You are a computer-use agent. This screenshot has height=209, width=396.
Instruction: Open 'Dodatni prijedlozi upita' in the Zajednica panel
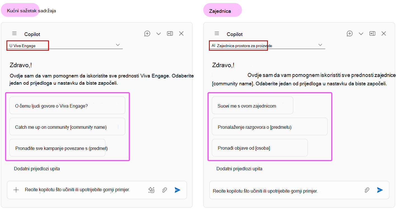tap(239, 169)
